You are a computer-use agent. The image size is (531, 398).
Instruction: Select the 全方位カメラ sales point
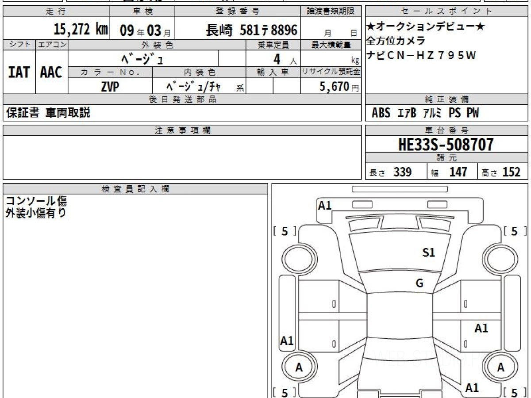(x=396, y=41)
